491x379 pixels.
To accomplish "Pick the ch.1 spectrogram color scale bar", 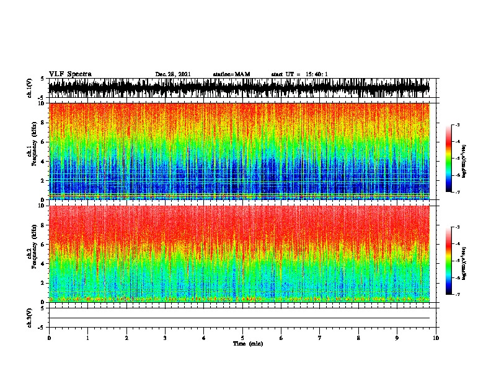I will 448,159.
